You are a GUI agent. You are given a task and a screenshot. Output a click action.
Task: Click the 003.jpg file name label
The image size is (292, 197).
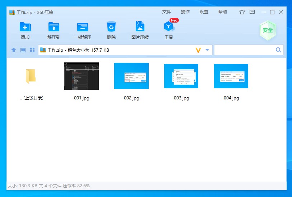pos(181,98)
